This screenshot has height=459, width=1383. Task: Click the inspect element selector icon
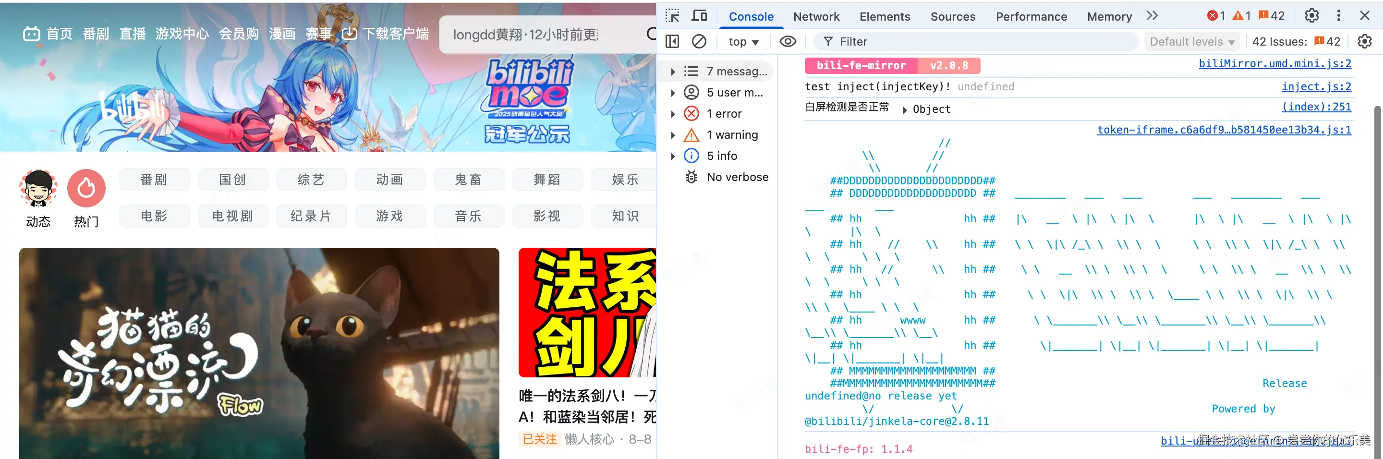click(x=672, y=16)
